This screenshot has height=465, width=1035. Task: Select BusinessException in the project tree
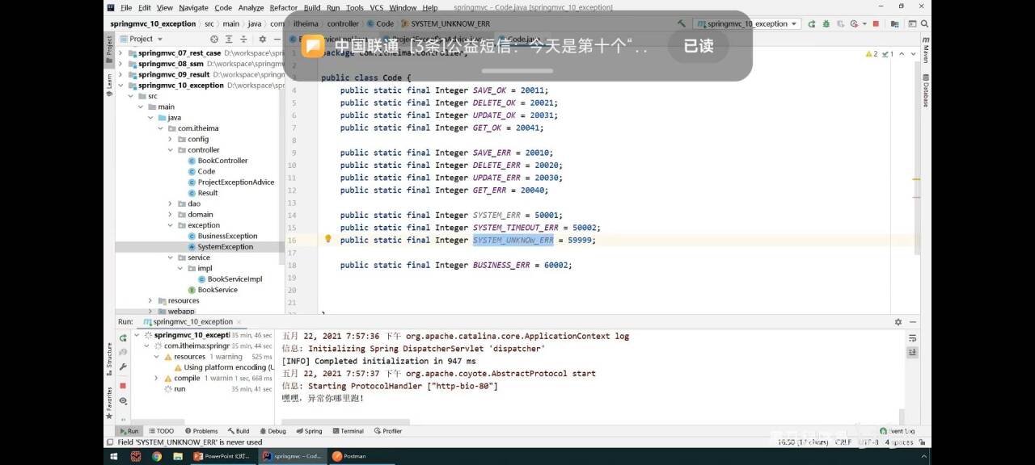point(222,236)
